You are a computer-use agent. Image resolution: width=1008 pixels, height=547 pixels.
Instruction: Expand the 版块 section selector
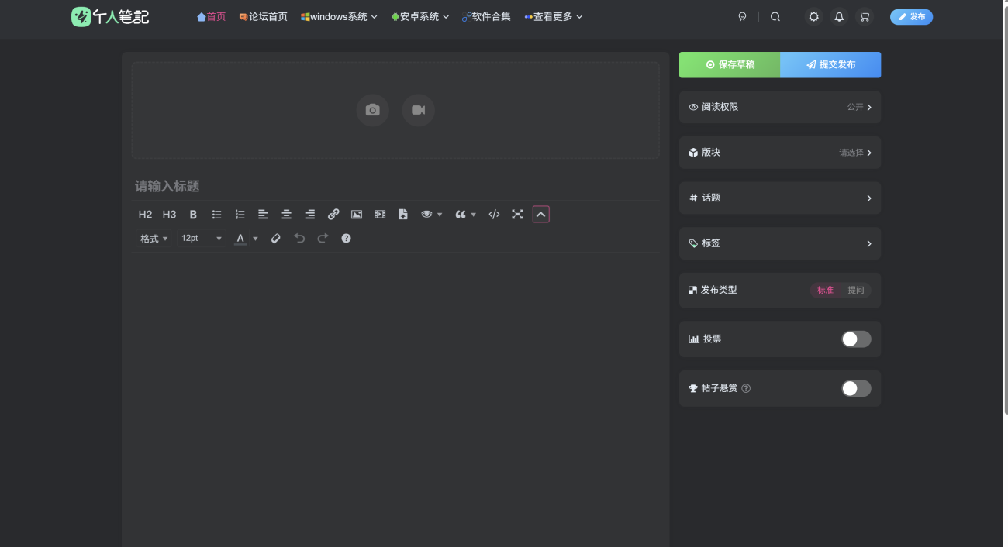coord(779,153)
